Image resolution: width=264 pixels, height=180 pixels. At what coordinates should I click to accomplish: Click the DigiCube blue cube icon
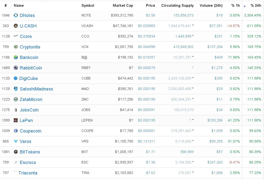[x=16, y=78]
